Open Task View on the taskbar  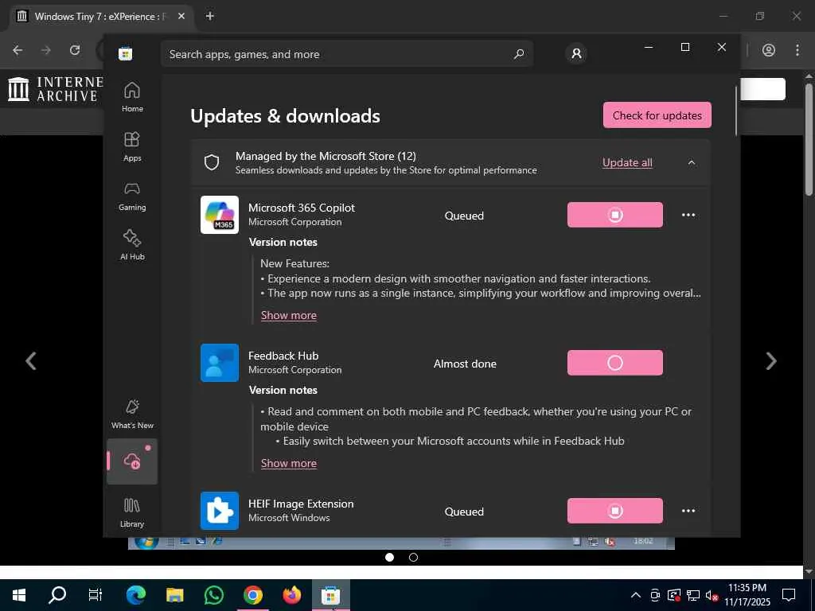[96, 595]
